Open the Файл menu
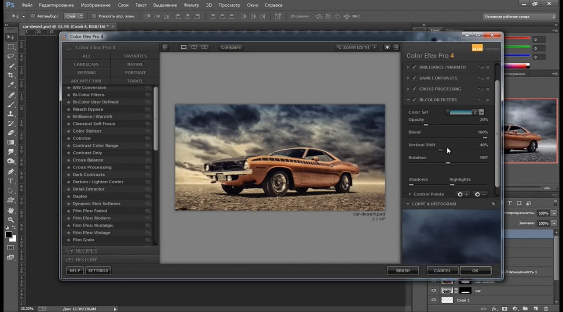Screen dimensions: 563x312 (26, 5)
